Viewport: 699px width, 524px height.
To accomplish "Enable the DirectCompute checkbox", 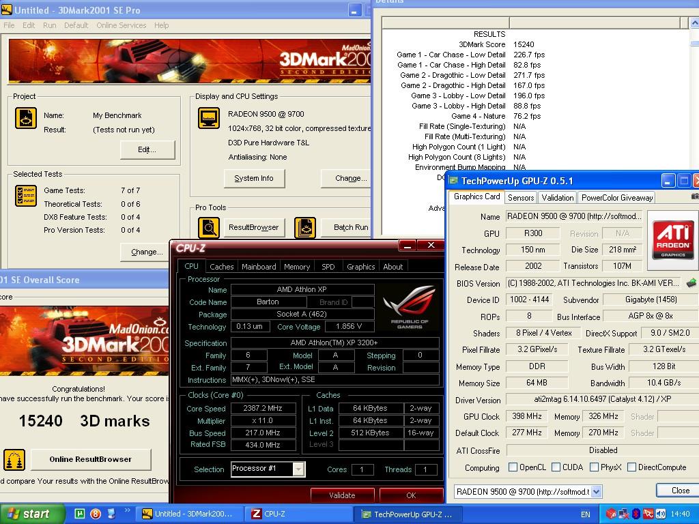I will 631,467.
